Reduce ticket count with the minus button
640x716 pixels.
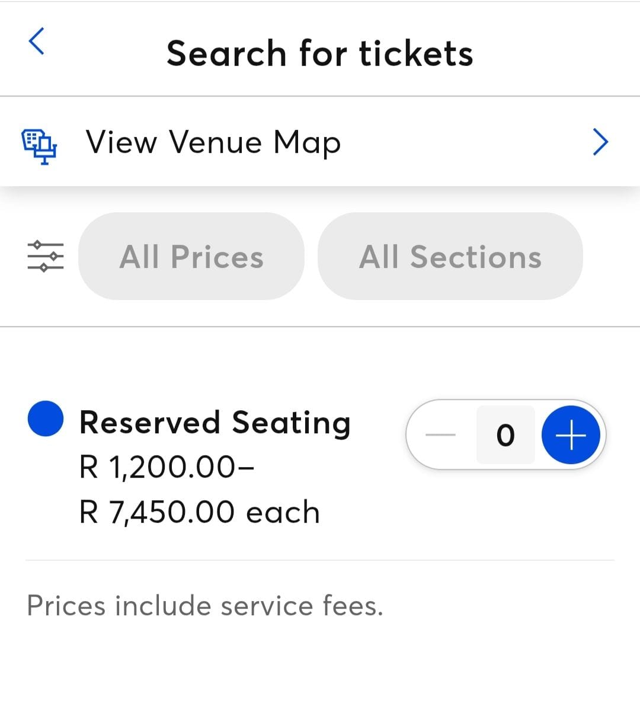tap(441, 435)
